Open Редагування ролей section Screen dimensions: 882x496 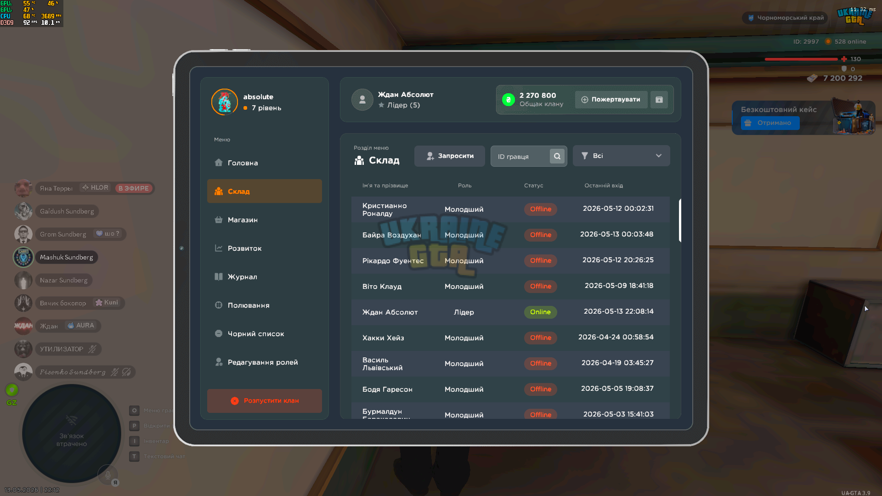click(264, 362)
